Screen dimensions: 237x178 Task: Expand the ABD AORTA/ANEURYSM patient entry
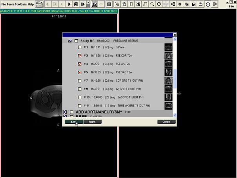point(65,112)
